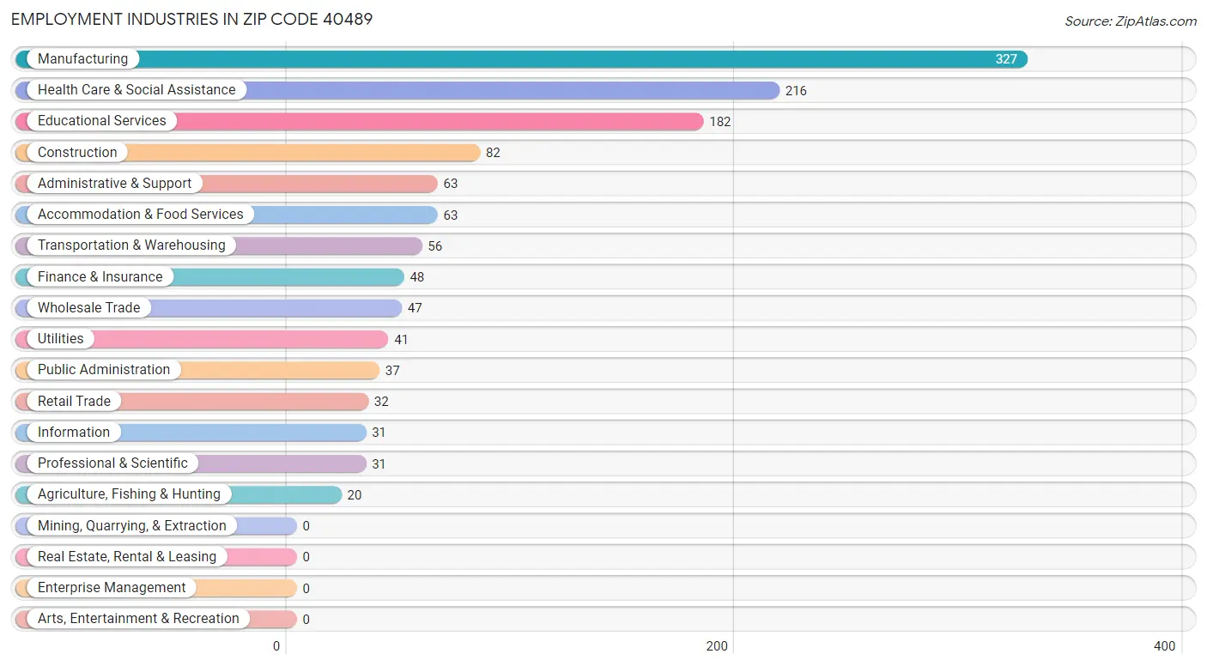Viewport: 1207px width, 666px height.
Task: Click the Real Estate, Rental & Leasing label
Action: click(x=127, y=557)
